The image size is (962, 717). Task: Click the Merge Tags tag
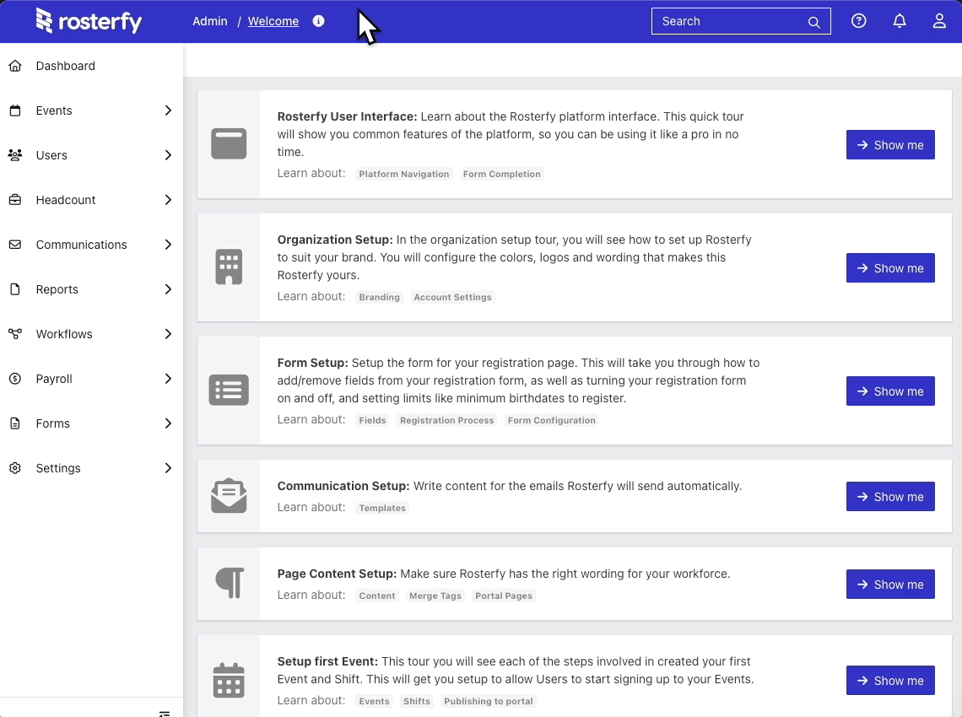(x=435, y=596)
